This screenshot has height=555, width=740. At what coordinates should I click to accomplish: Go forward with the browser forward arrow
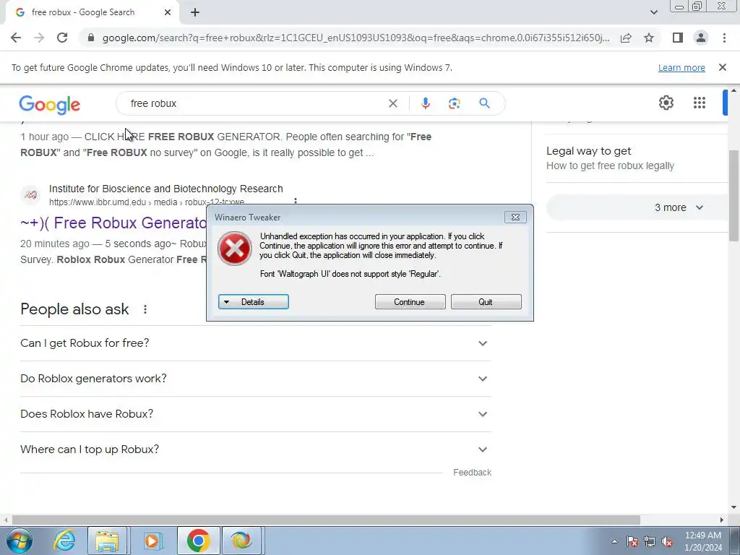coord(39,38)
